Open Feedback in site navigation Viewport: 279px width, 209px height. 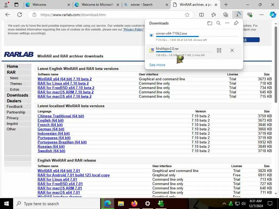[x=15, y=106]
